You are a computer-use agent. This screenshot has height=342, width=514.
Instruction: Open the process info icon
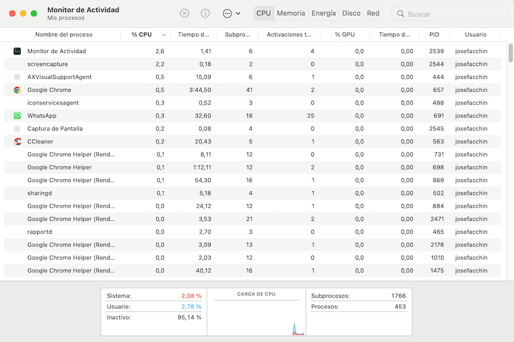point(205,14)
